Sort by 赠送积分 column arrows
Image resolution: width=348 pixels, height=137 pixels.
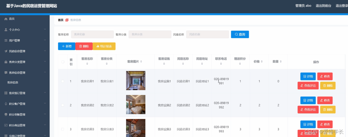pyautogui.click(x=240, y=64)
